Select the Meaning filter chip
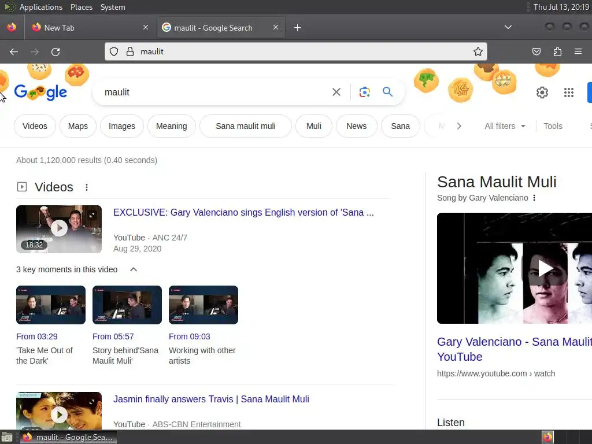 click(x=171, y=126)
